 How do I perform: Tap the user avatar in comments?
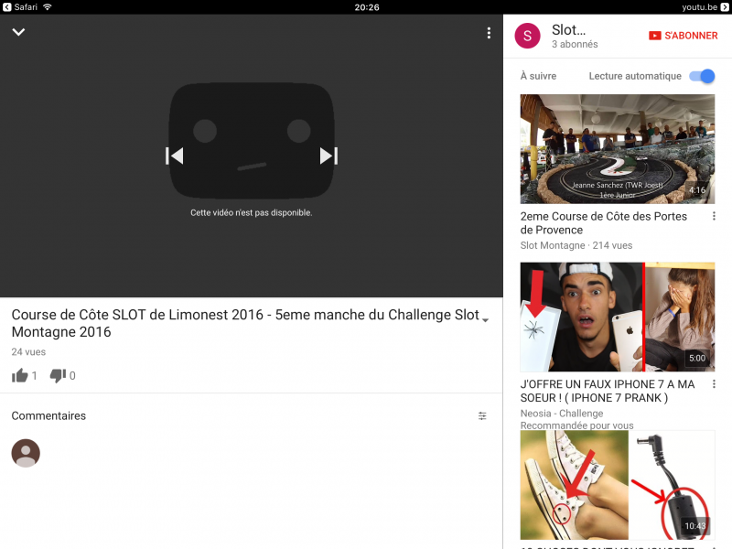coord(26,453)
